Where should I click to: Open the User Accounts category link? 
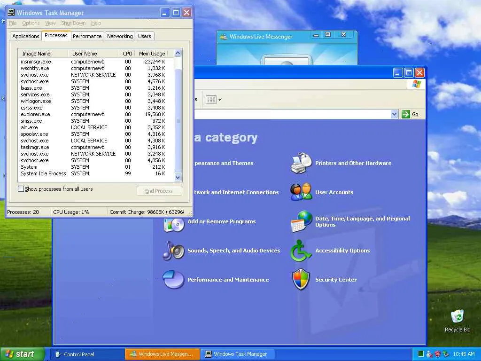click(x=334, y=192)
